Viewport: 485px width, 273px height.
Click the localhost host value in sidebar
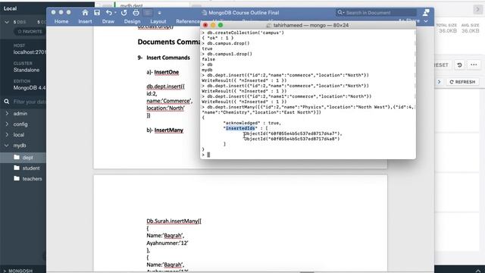(x=30, y=52)
